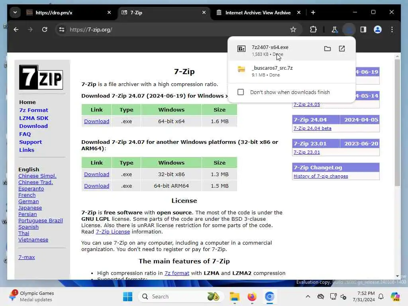Open the 7-Zip 24.04 beta link
This screenshot has width=408, height=306.
(312, 128)
